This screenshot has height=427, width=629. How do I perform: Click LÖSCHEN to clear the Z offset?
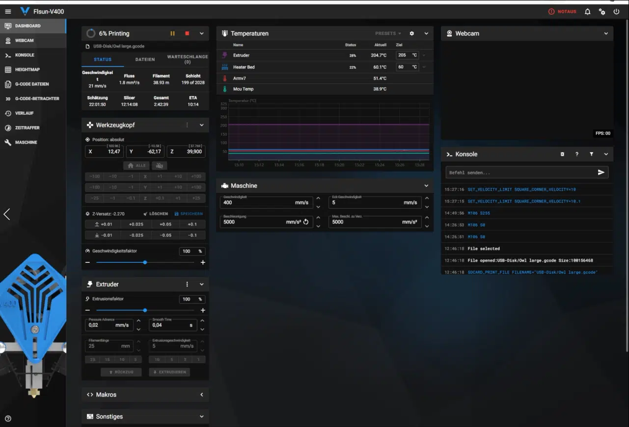pyautogui.click(x=155, y=214)
